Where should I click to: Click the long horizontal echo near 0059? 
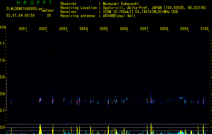[x=180, y=98]
